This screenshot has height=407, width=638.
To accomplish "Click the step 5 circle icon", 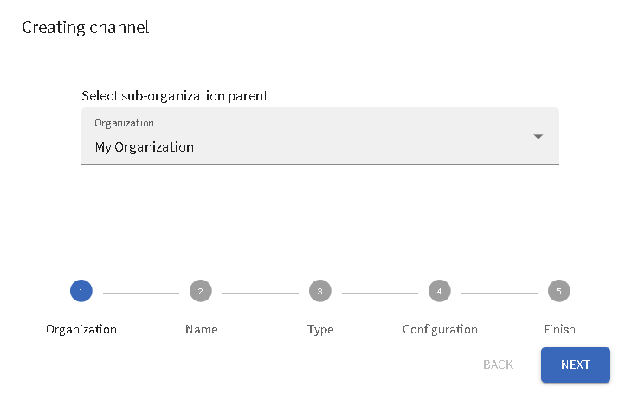I will click(559, 292).
